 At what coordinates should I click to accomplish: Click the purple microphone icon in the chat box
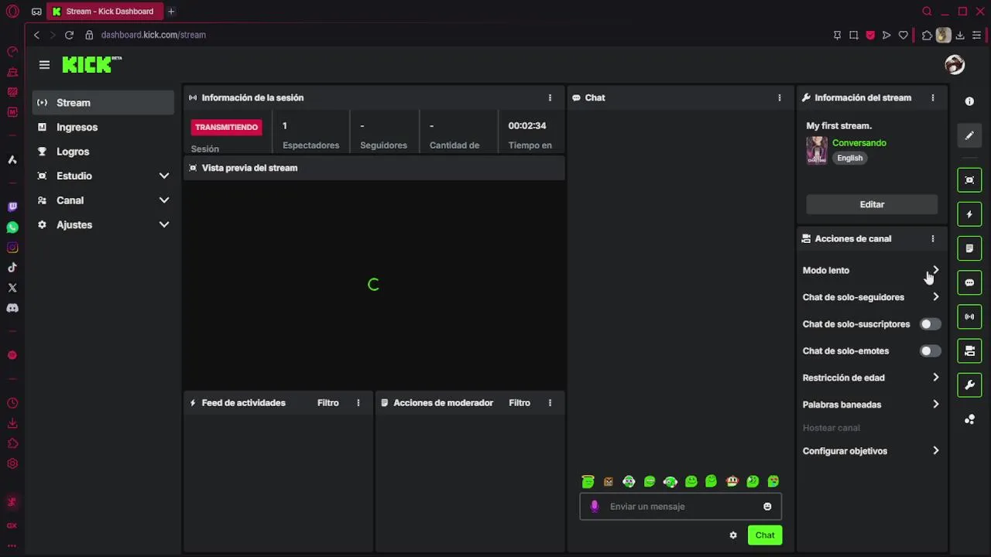pyautogui.click(x=595, y=507)
